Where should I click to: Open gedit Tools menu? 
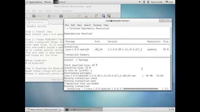pyautogui.click(x=57, y=11)
